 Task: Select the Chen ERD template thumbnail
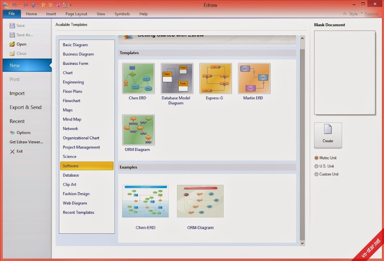click(138, 78)
